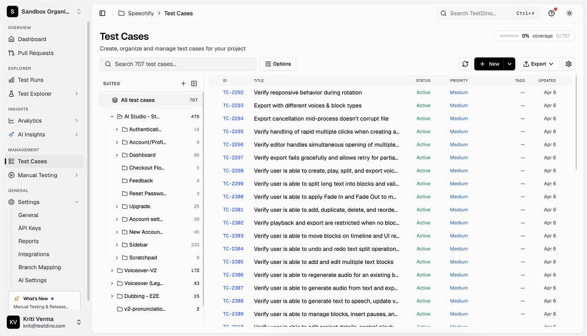Expand the Manual Testing submenu chevron
This screenshot has height=336, width=587.
point(76,175)
